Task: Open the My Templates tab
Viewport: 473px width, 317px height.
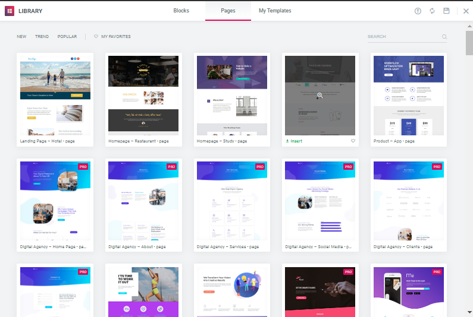Action: pos(275,11)
